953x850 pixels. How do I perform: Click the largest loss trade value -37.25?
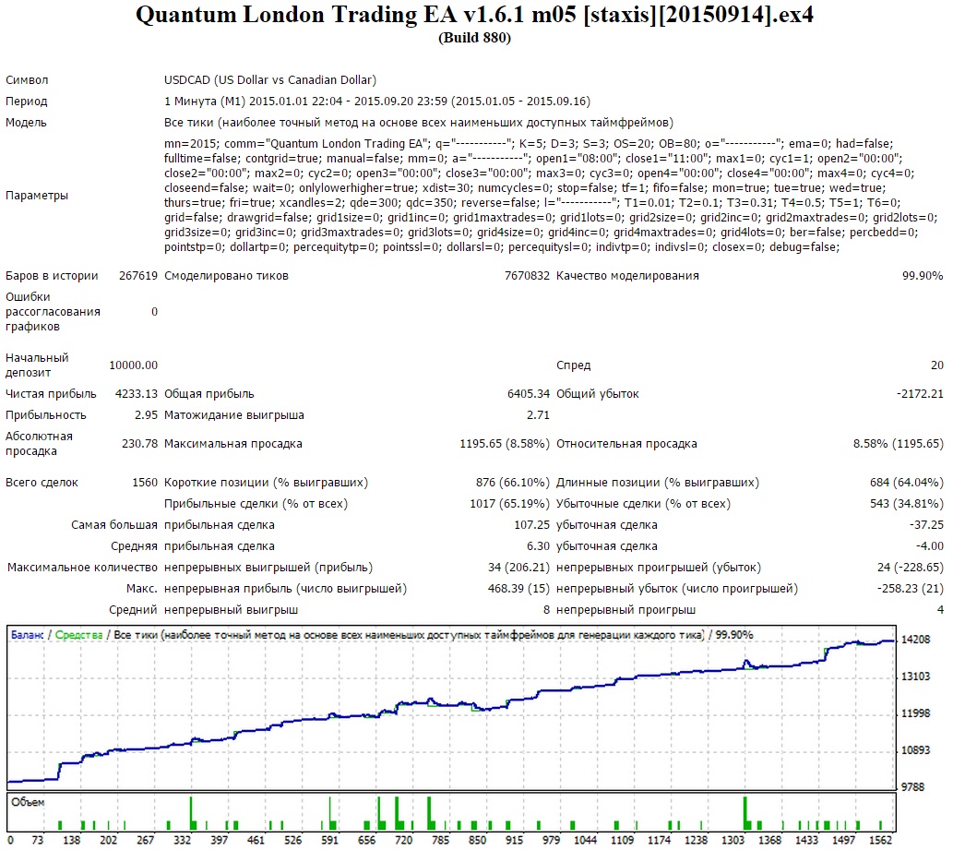[926, 525]
